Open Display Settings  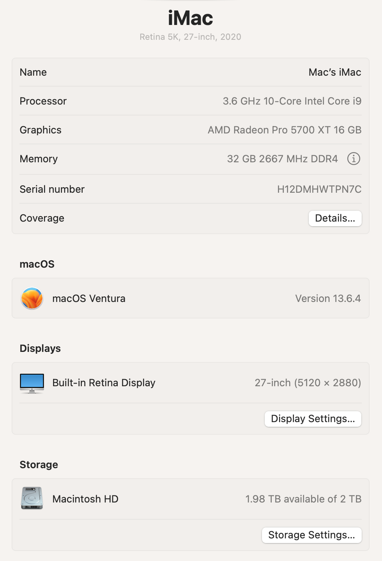[313, 419]
